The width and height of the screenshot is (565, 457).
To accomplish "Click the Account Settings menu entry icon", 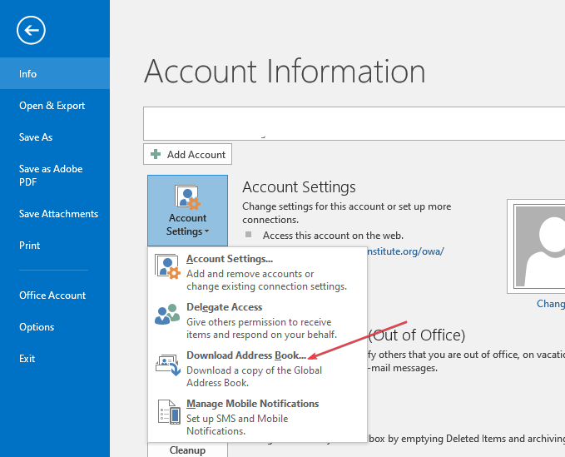I will pos(167,266).
